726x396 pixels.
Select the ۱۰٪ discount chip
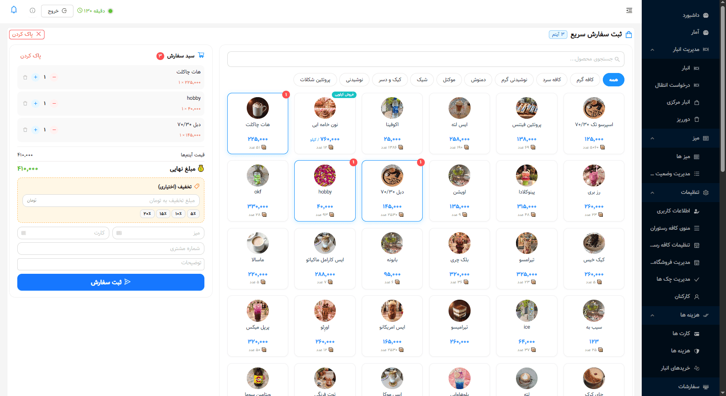coord(178,214)
